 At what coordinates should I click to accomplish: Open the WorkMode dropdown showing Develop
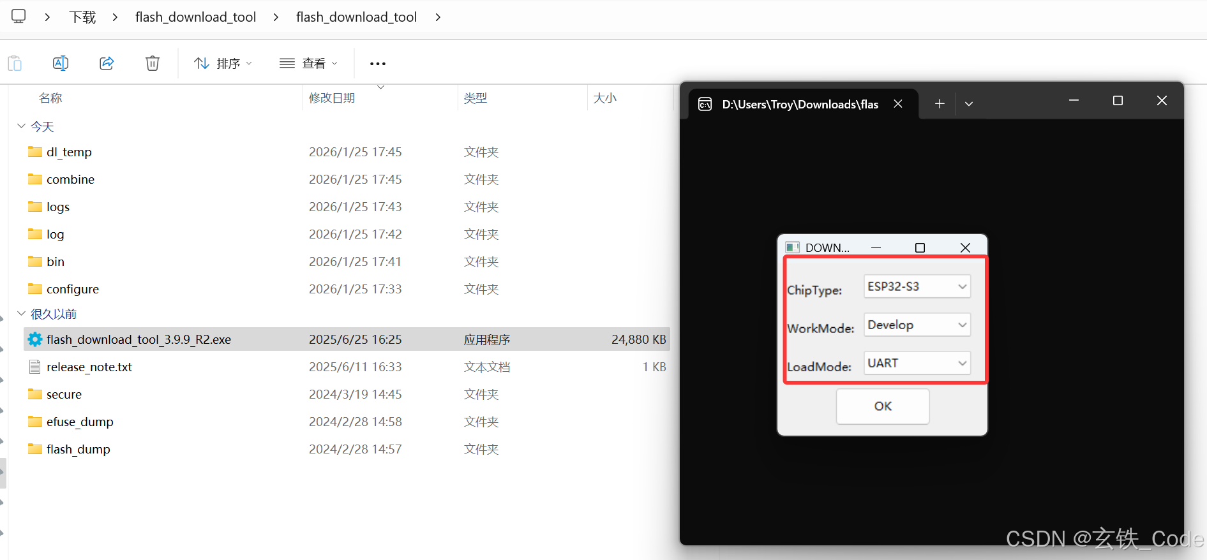[x=917, y=325]
